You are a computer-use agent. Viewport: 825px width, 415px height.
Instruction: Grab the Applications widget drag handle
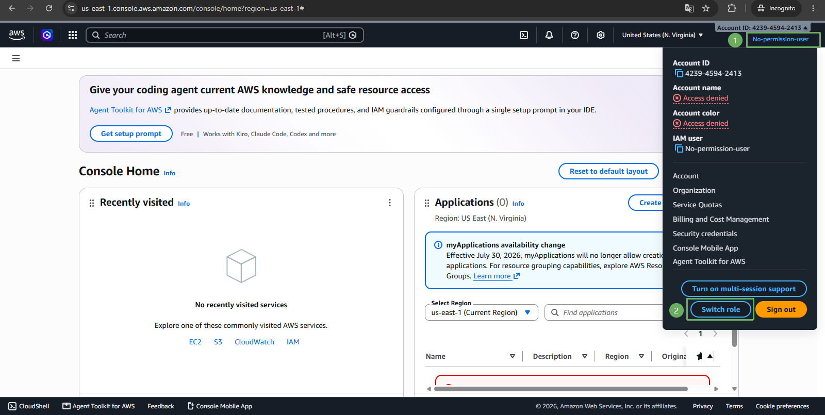(x=427, y=203)
